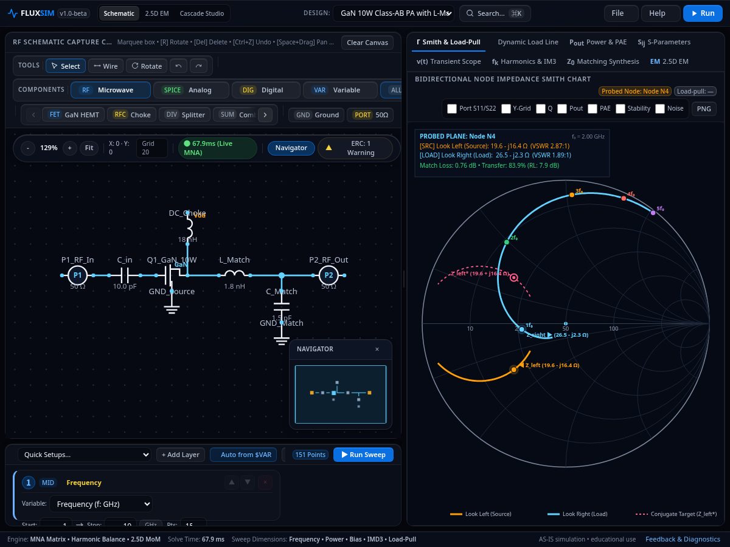The image size is (730, 547).
Task: Click Auto from $VAR button
Action: [243, 455]
